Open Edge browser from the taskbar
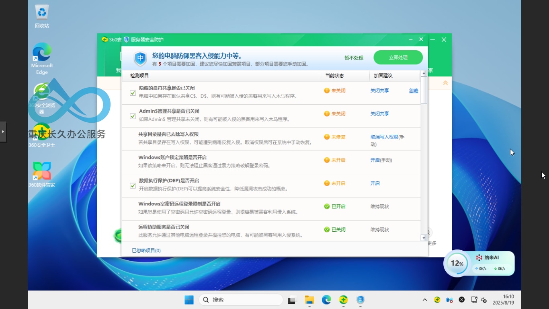 (326, 300)
